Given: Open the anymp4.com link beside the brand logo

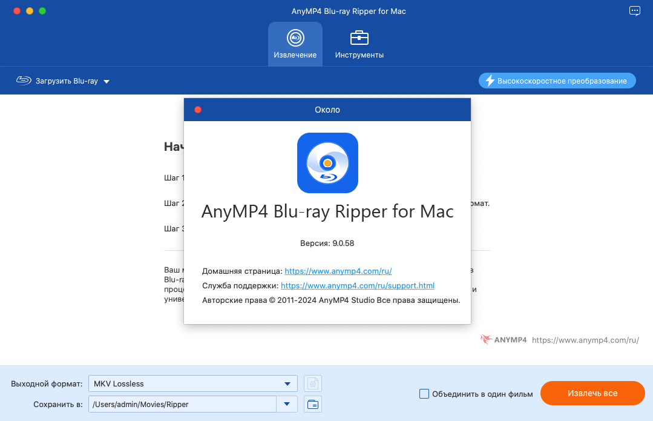Looking at the screenshot, I should (x=585, y=340).
